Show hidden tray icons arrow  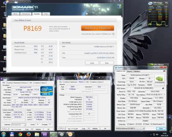coord(151,135)
